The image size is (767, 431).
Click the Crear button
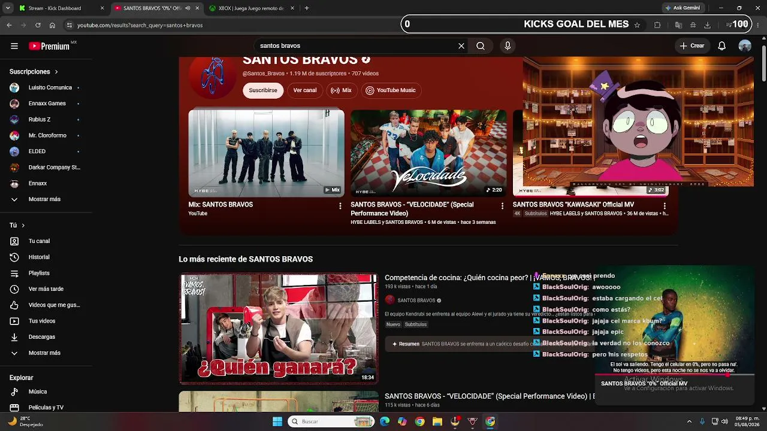tap(692, 46)
